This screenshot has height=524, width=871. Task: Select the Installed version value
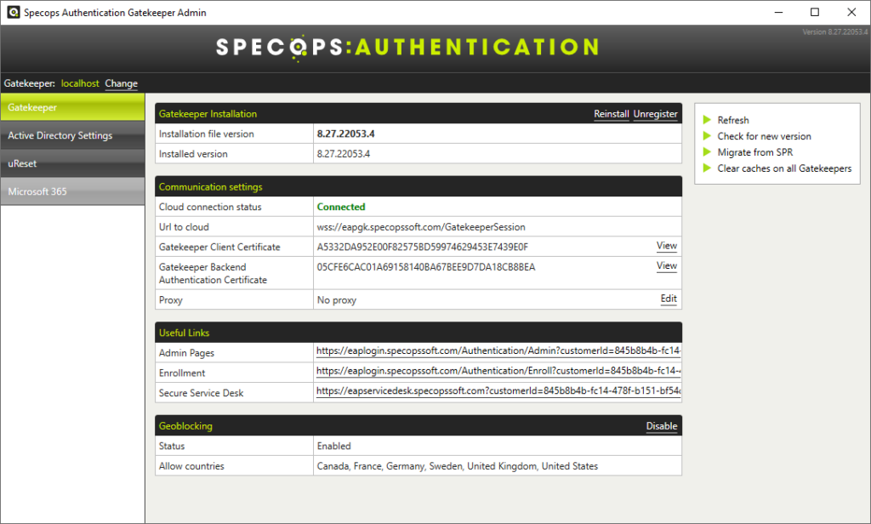pyautogui.click(x=344, y=154)
